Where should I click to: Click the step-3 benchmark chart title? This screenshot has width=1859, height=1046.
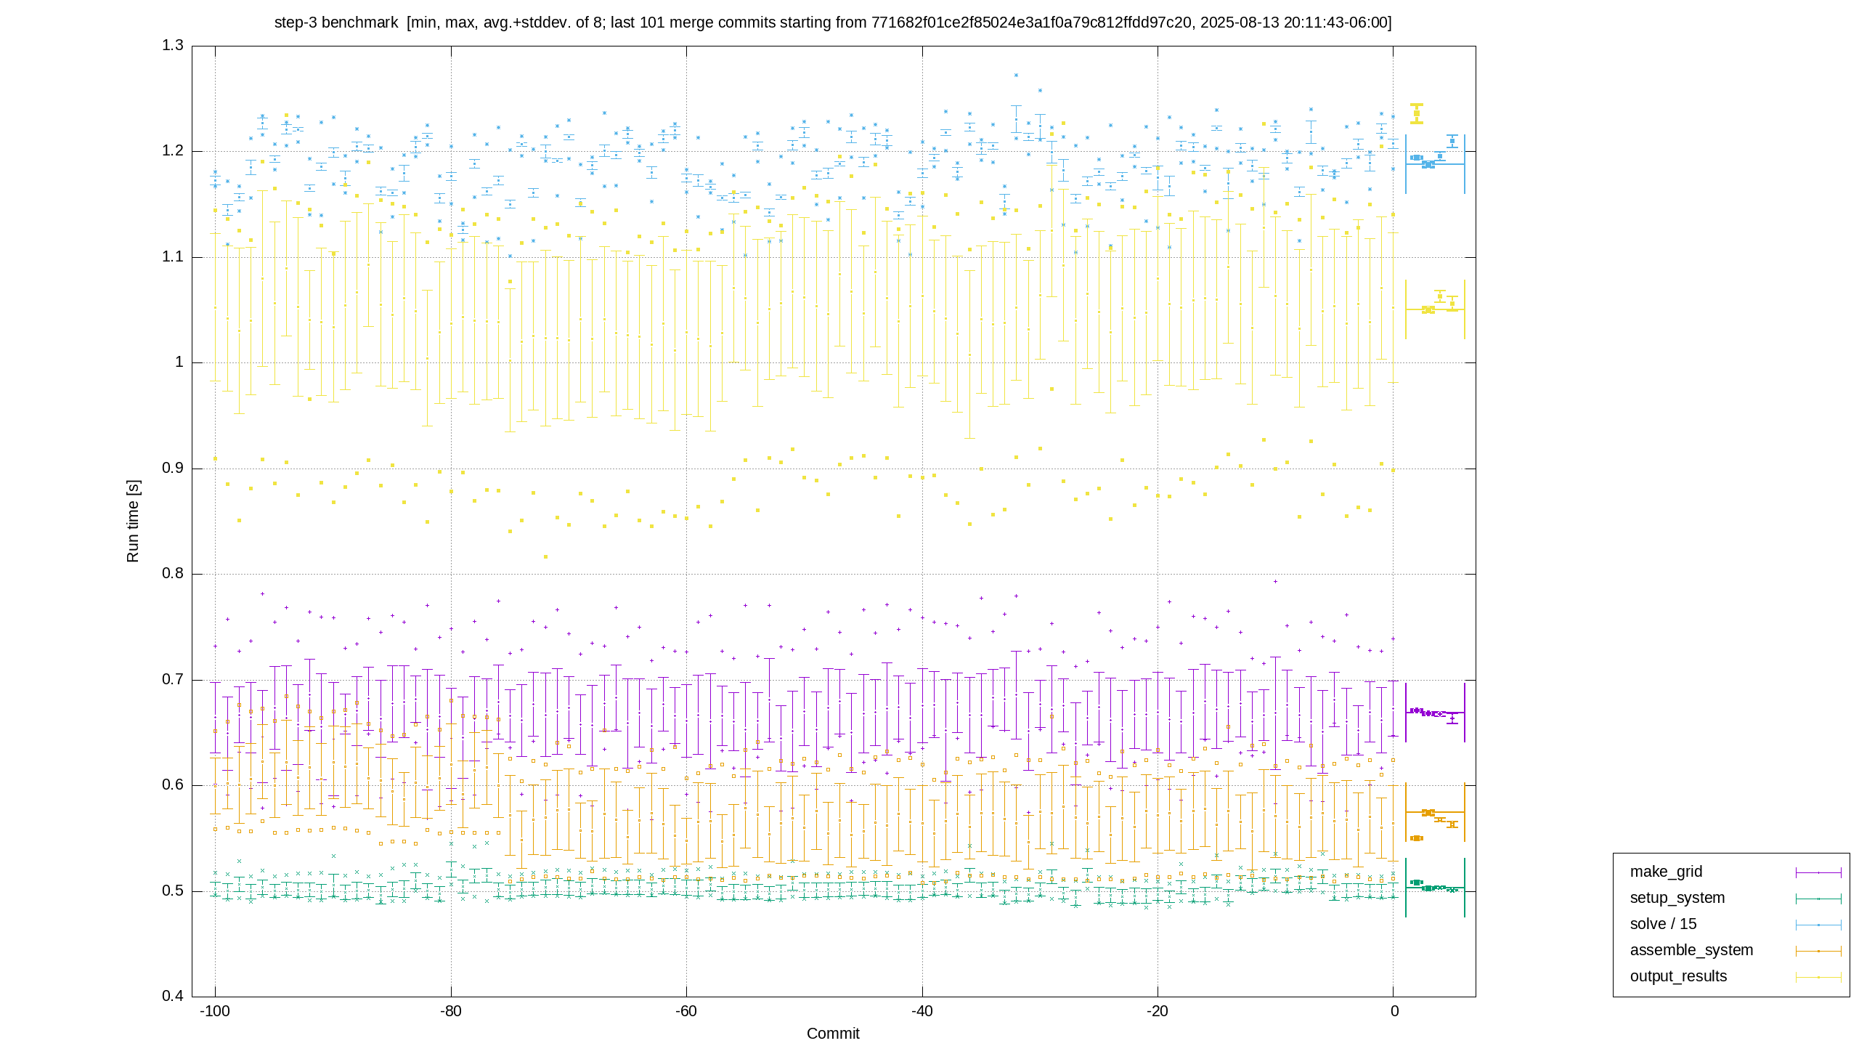click(x=833, y=23)
